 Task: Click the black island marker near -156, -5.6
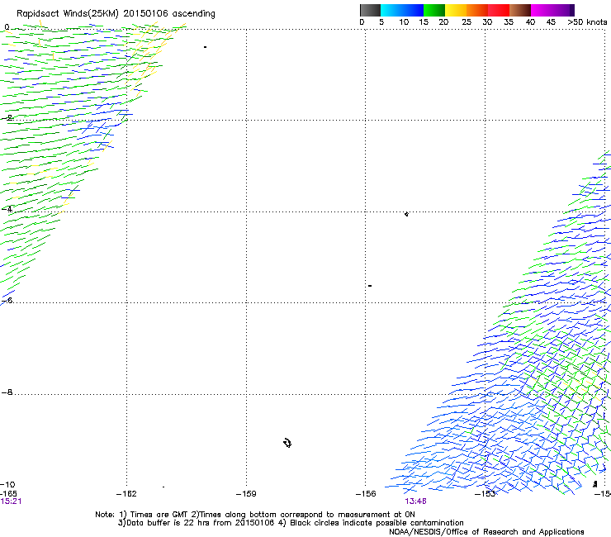[370, 286]
